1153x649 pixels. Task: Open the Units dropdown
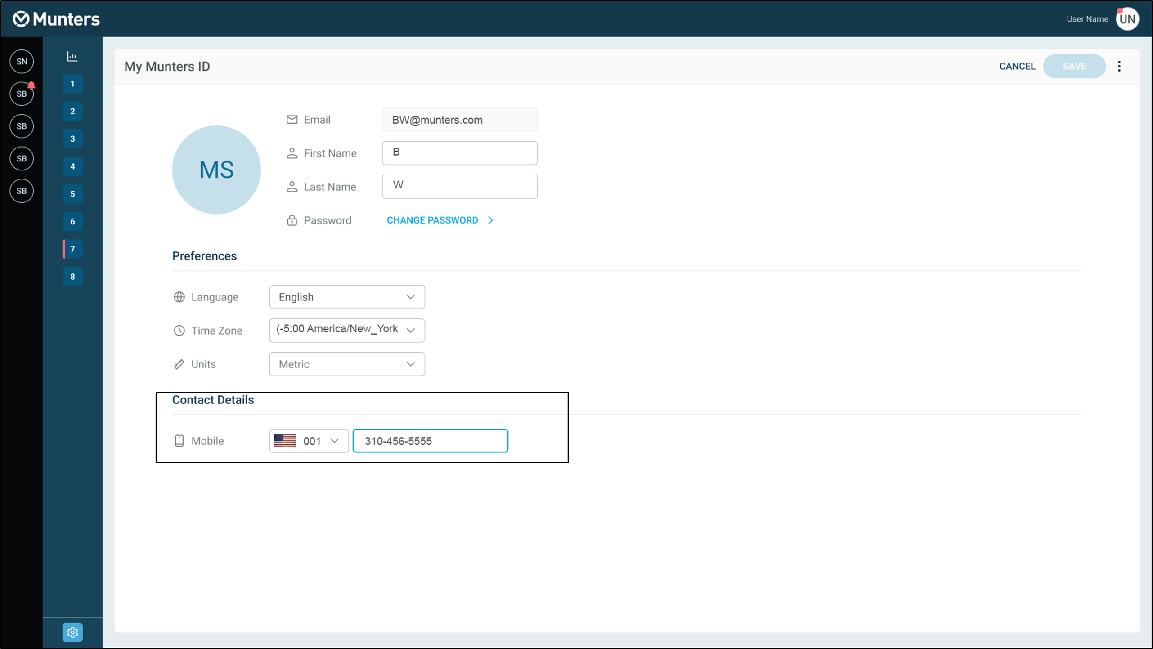(347, 364)
